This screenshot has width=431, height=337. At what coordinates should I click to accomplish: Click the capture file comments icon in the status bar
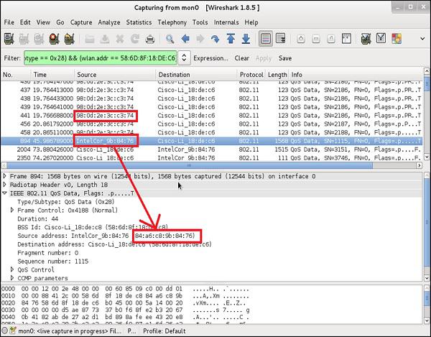(12, 331)
